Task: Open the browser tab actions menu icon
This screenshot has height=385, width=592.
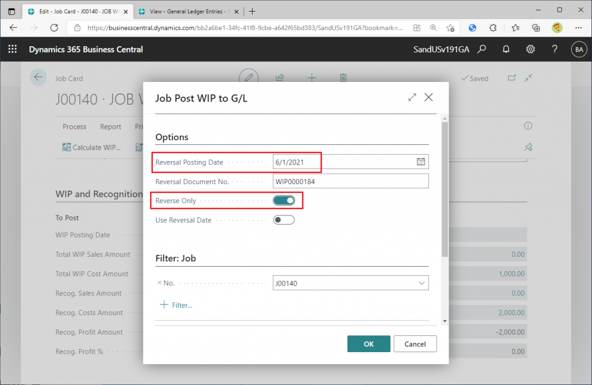Action: 12,12
